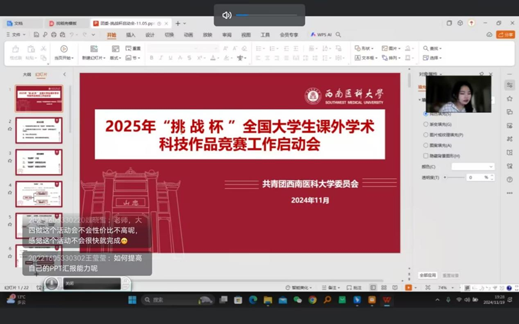
Task: Open the Shapes (形状) dropdown
Action: (x=364, y=48)
